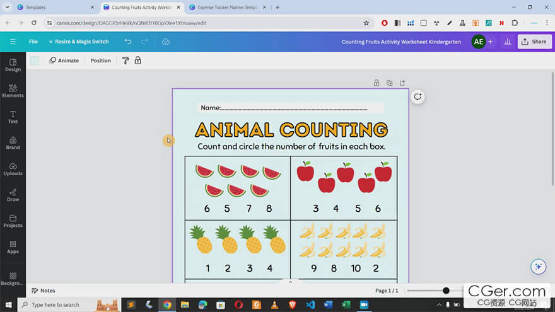Click the Share button
Viewport: 555px width, 312px height.
click(x=534, y=42)
